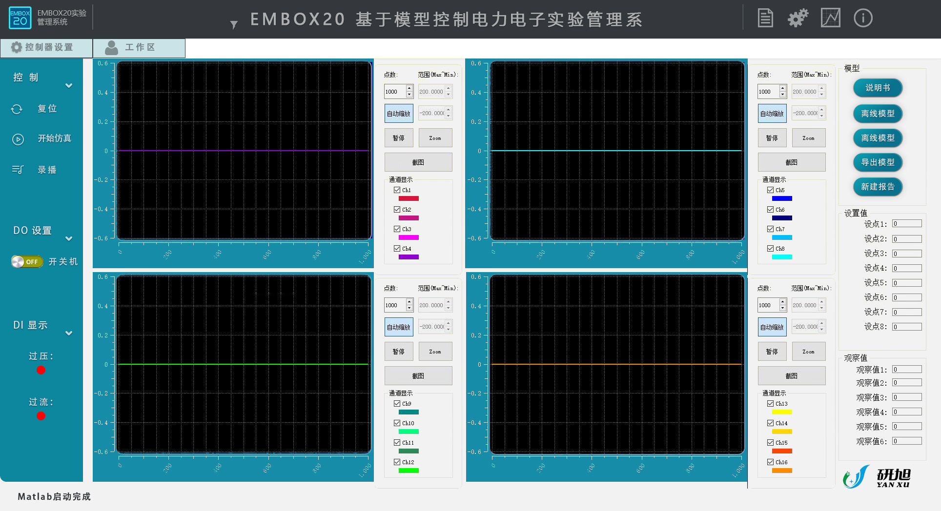Click the 设点8 input field
This screenshot has width=941, height=511.
point(907,327)
